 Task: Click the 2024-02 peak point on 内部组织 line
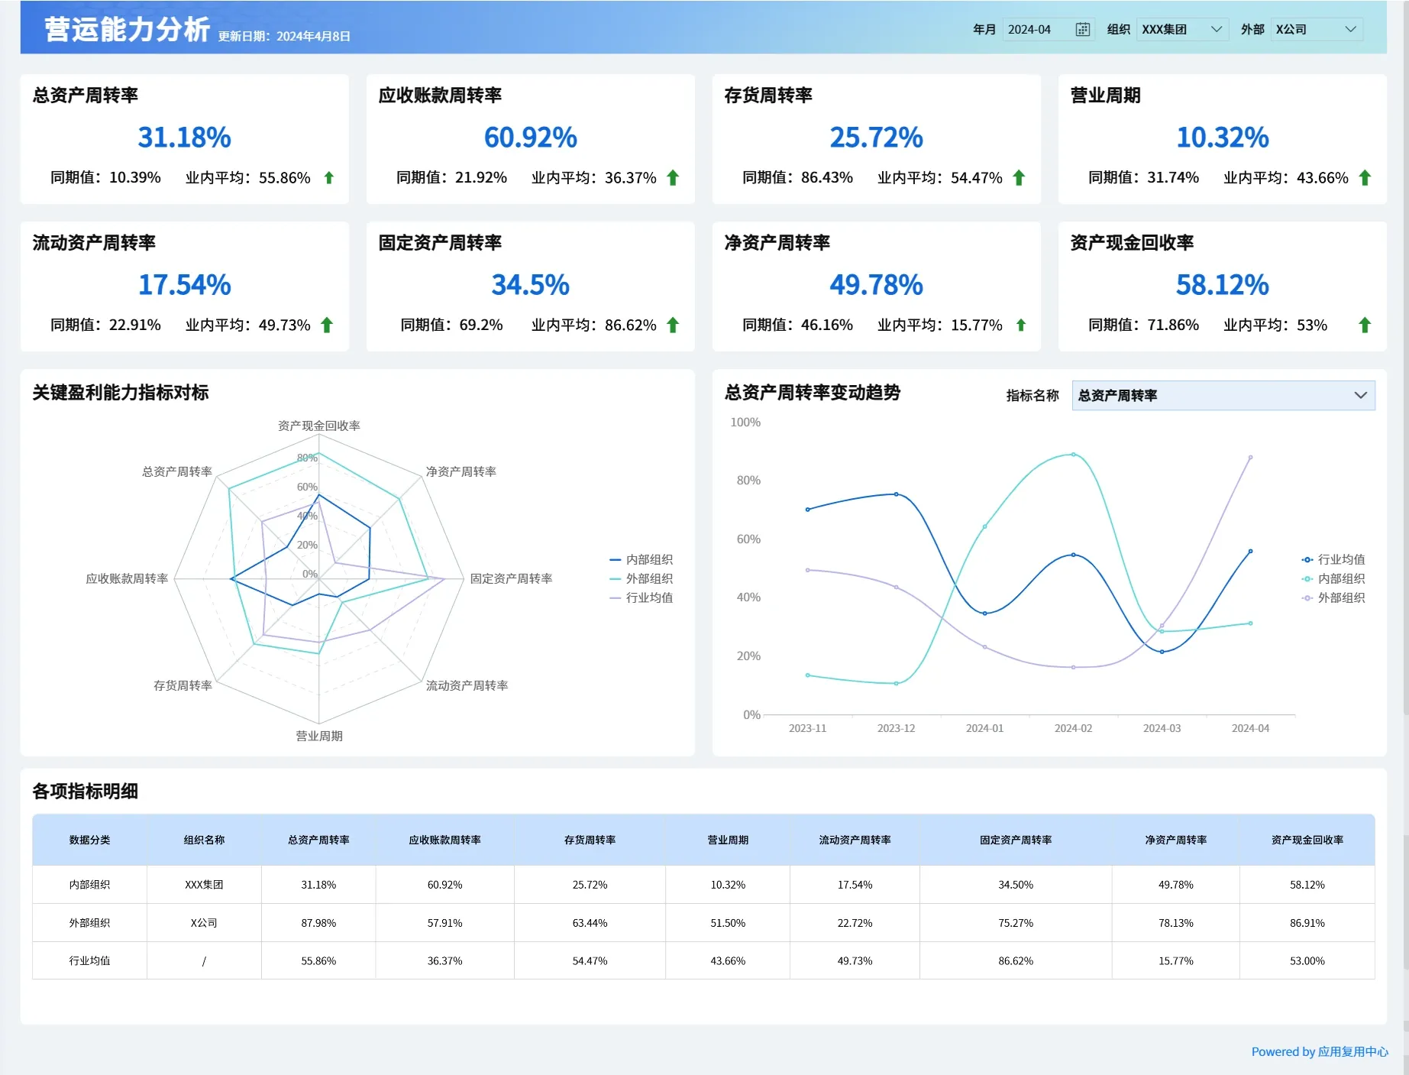click(x=1074, y=455)
